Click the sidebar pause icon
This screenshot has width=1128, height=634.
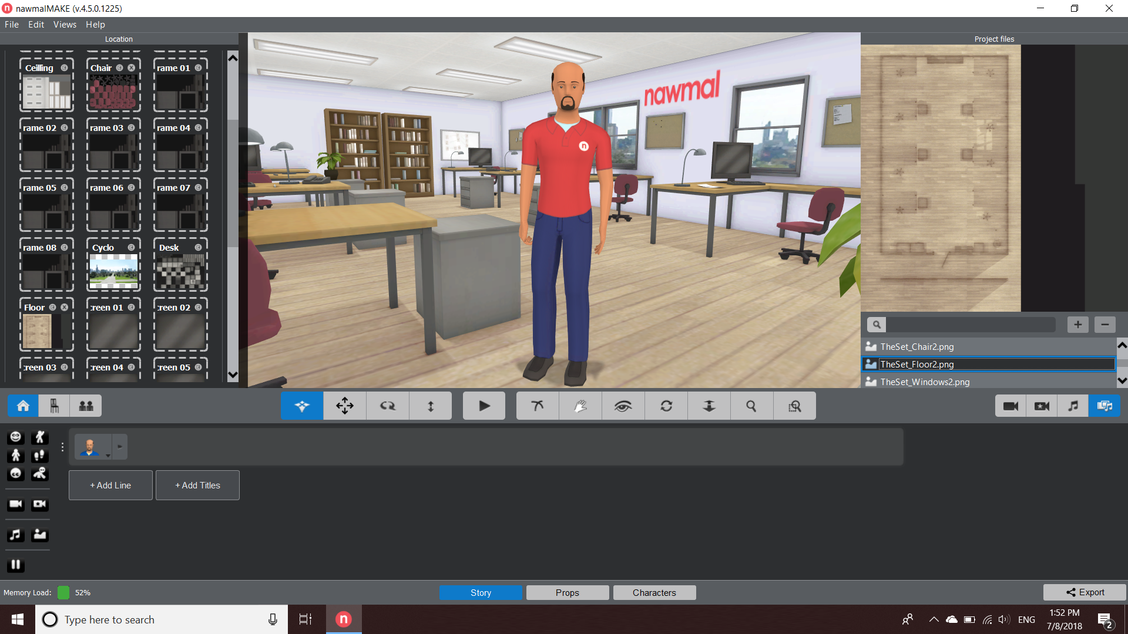(x=16, y=565)
